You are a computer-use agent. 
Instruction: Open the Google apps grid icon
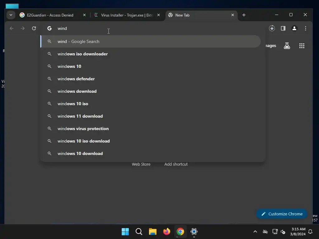point(302,46)
